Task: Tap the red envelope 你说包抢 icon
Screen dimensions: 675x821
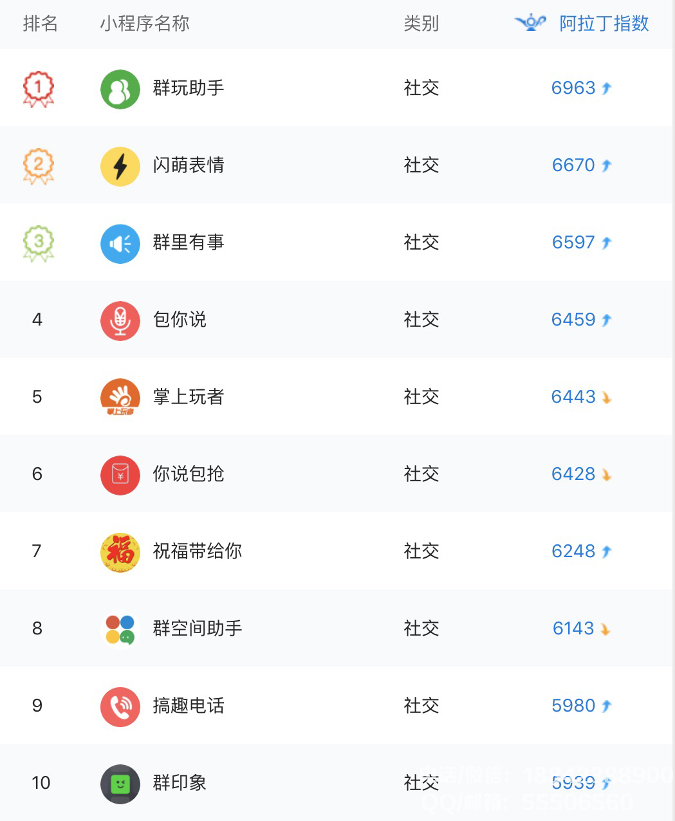Action: tap(120, 475)
